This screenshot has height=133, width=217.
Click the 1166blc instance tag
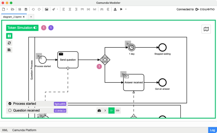60,111
